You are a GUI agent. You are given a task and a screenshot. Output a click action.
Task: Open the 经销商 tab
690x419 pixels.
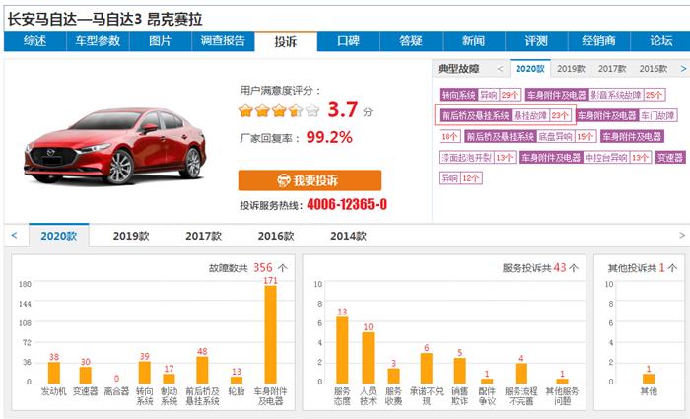[599, 41]
